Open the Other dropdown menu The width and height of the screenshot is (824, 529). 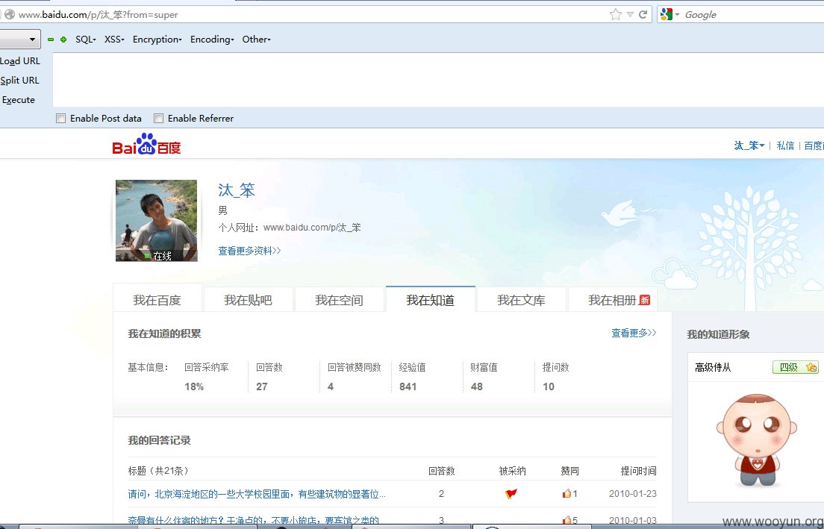[x=257, y=40]
